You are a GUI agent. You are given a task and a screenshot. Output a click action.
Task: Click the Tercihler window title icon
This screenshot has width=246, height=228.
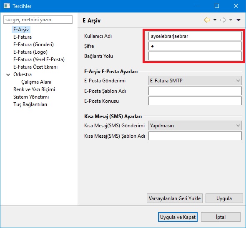(7, 6)
